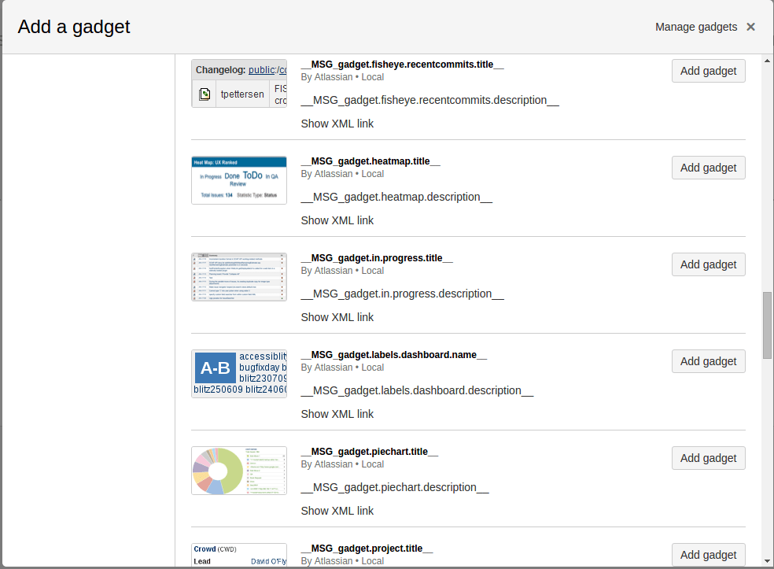Open the Manage gadgets link
The height and width of the screenshot is (569, 774).
pyautogui.click(x=696, y=27)
